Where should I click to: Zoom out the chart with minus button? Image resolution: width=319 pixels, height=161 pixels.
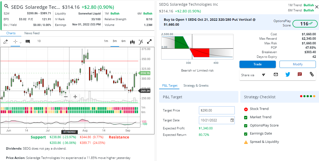pos(66,97)
